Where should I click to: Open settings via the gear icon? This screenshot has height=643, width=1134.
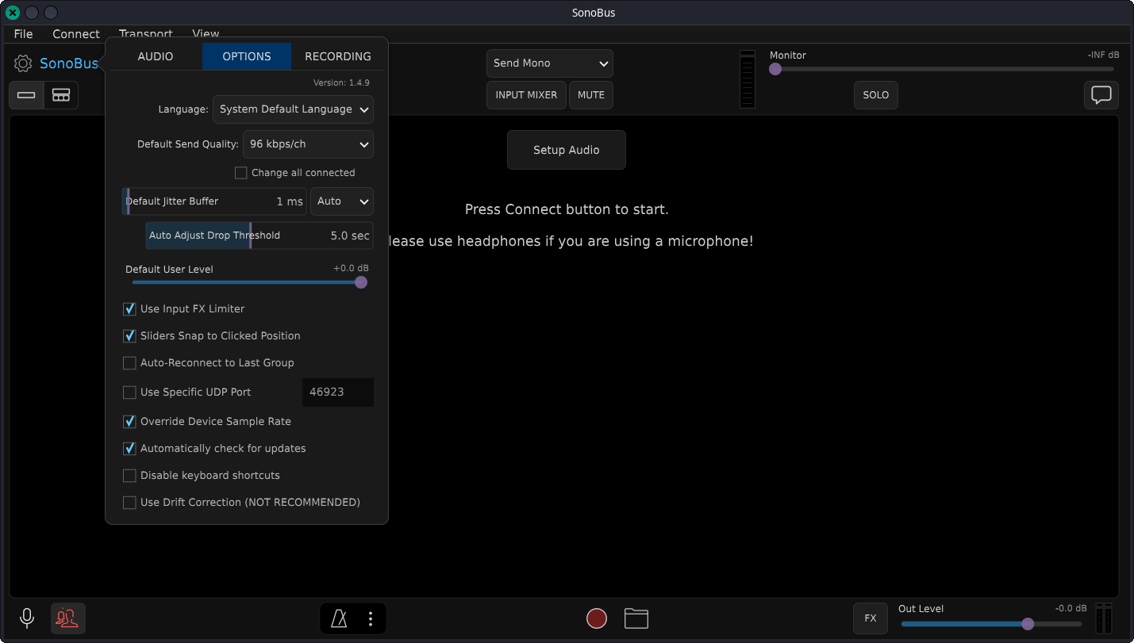click(23, 63)
